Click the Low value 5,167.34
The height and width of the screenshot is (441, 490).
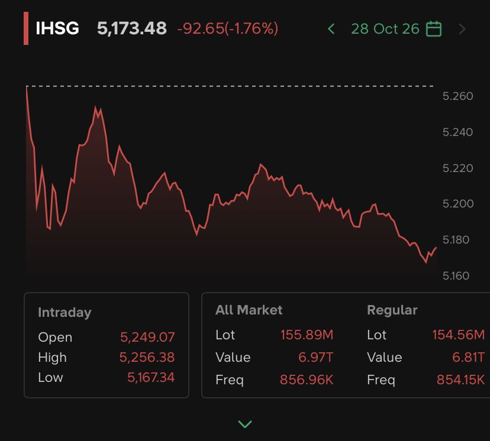point(151,378)
